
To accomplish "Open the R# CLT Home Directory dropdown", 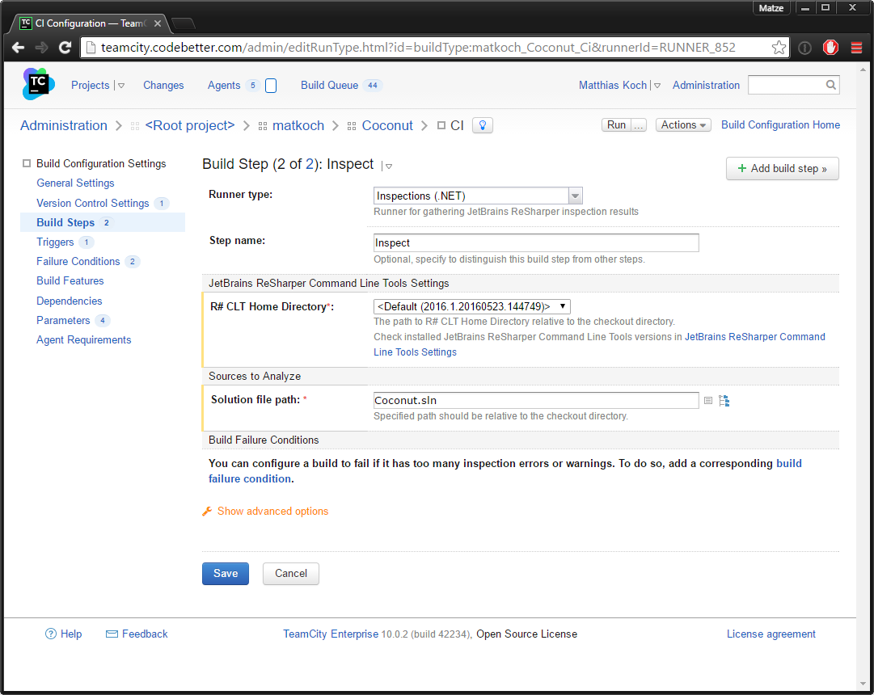I will pyautogui.click(x=471, y=306).
